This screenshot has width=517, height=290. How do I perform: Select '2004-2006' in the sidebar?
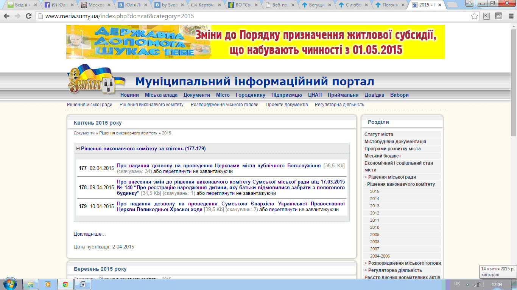380,256
